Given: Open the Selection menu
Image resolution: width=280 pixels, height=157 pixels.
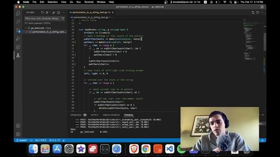Looking at the screenshot, I should tap(52, 2).
